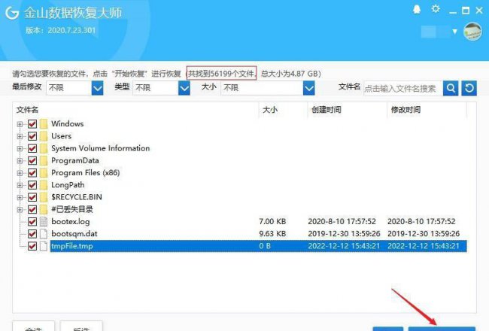The width and height of the screenshot is (489, 331).
Task: Click the ProgramData folder icon
Action: click(44, 161)
